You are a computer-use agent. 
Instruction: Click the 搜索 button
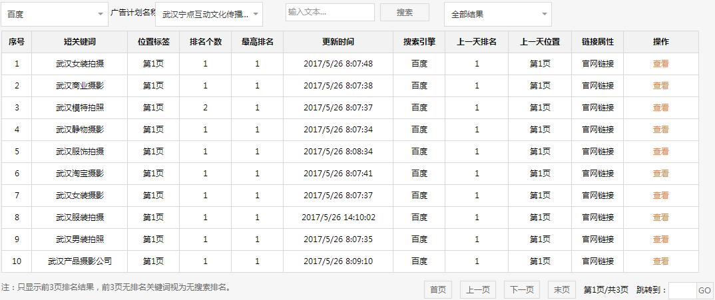pos(405,13)
